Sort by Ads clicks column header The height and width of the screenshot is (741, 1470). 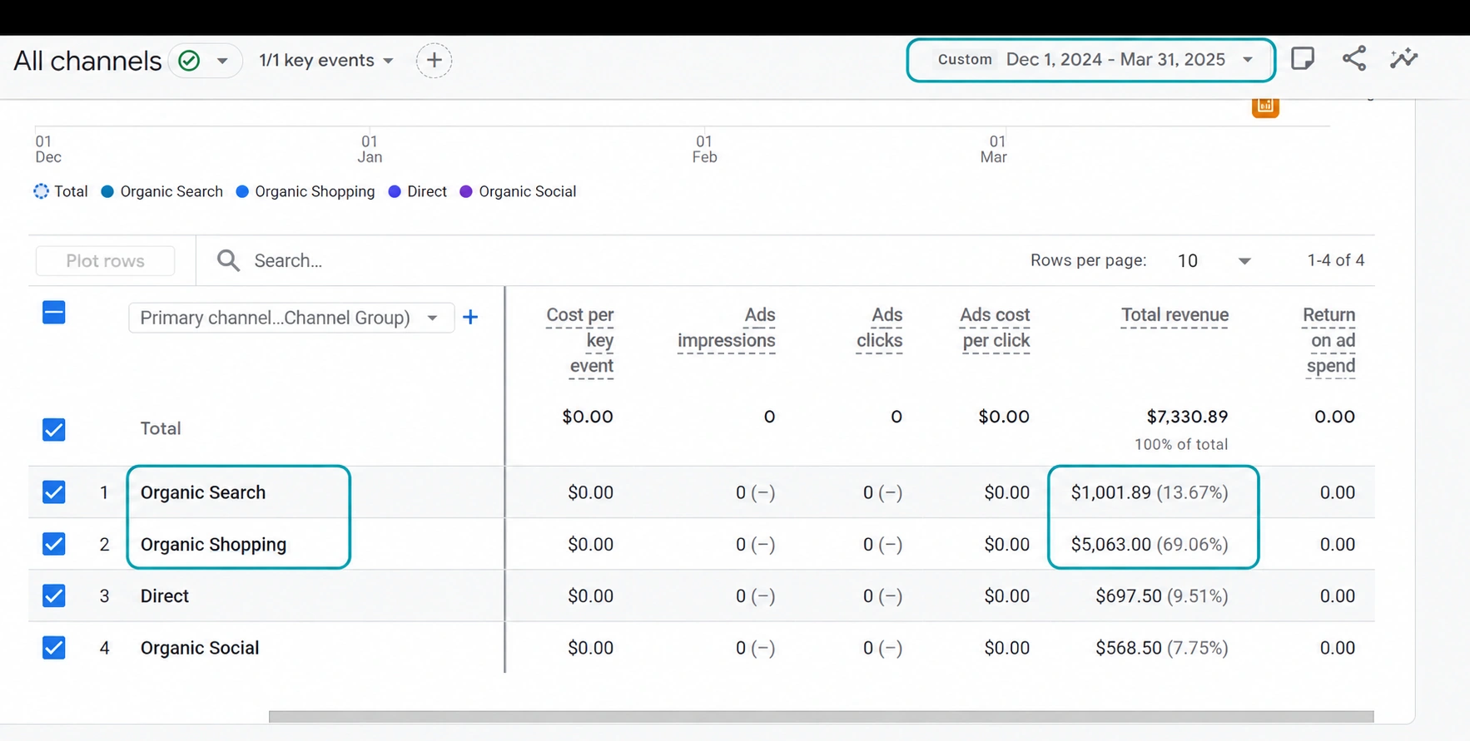coord(880,328)
